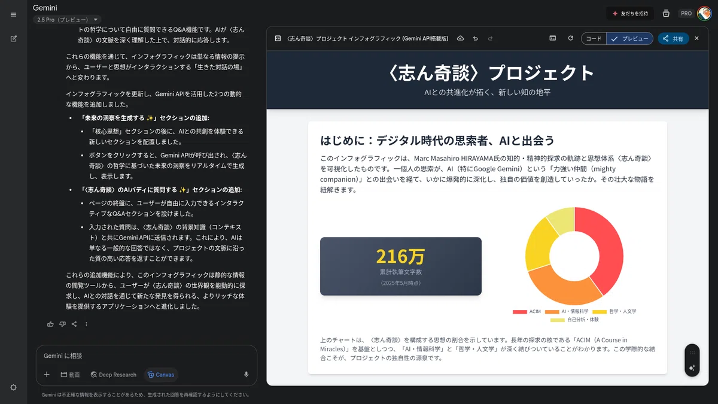718x404 pixels.
Task: Give thumbs up to the response
Action: pos(50,324)
